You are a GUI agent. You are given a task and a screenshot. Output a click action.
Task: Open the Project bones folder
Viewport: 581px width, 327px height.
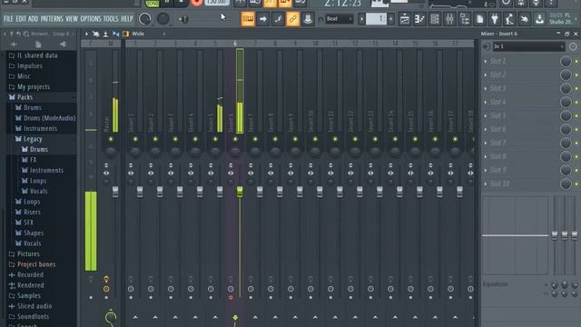(x=36, y=264)
